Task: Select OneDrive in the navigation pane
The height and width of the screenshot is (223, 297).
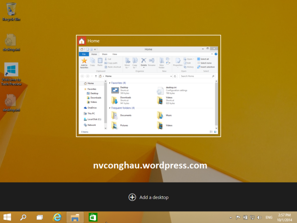Action: click(90, 108)
